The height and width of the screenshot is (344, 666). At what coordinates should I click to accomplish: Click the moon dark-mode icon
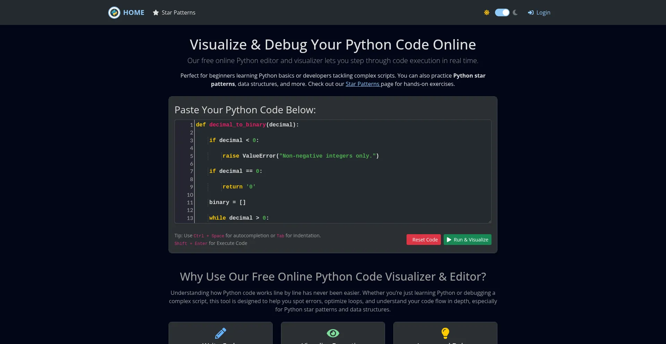(515, 12)
